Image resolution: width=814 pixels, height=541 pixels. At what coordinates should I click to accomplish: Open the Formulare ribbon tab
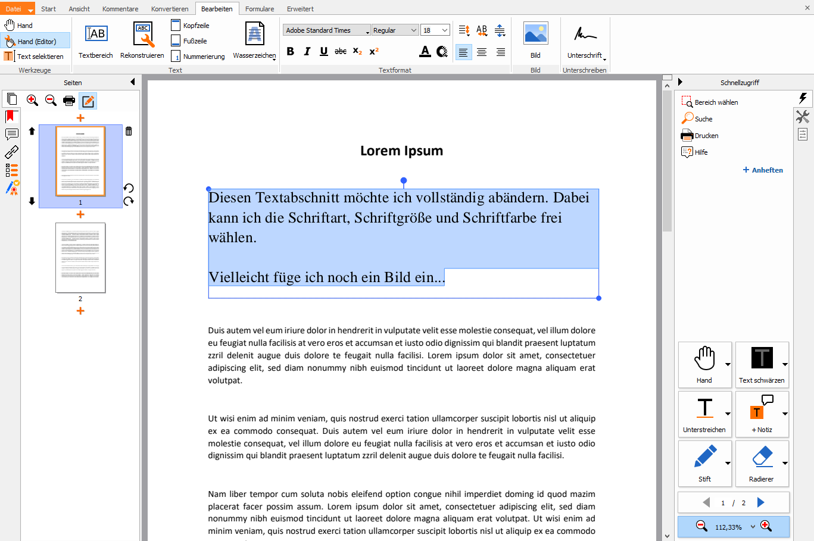(260, 9)
